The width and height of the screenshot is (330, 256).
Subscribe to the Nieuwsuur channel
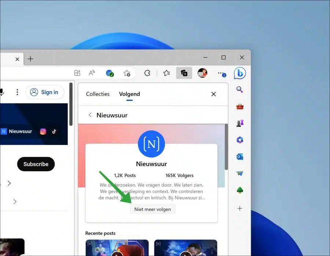click(x=36, y=164)
